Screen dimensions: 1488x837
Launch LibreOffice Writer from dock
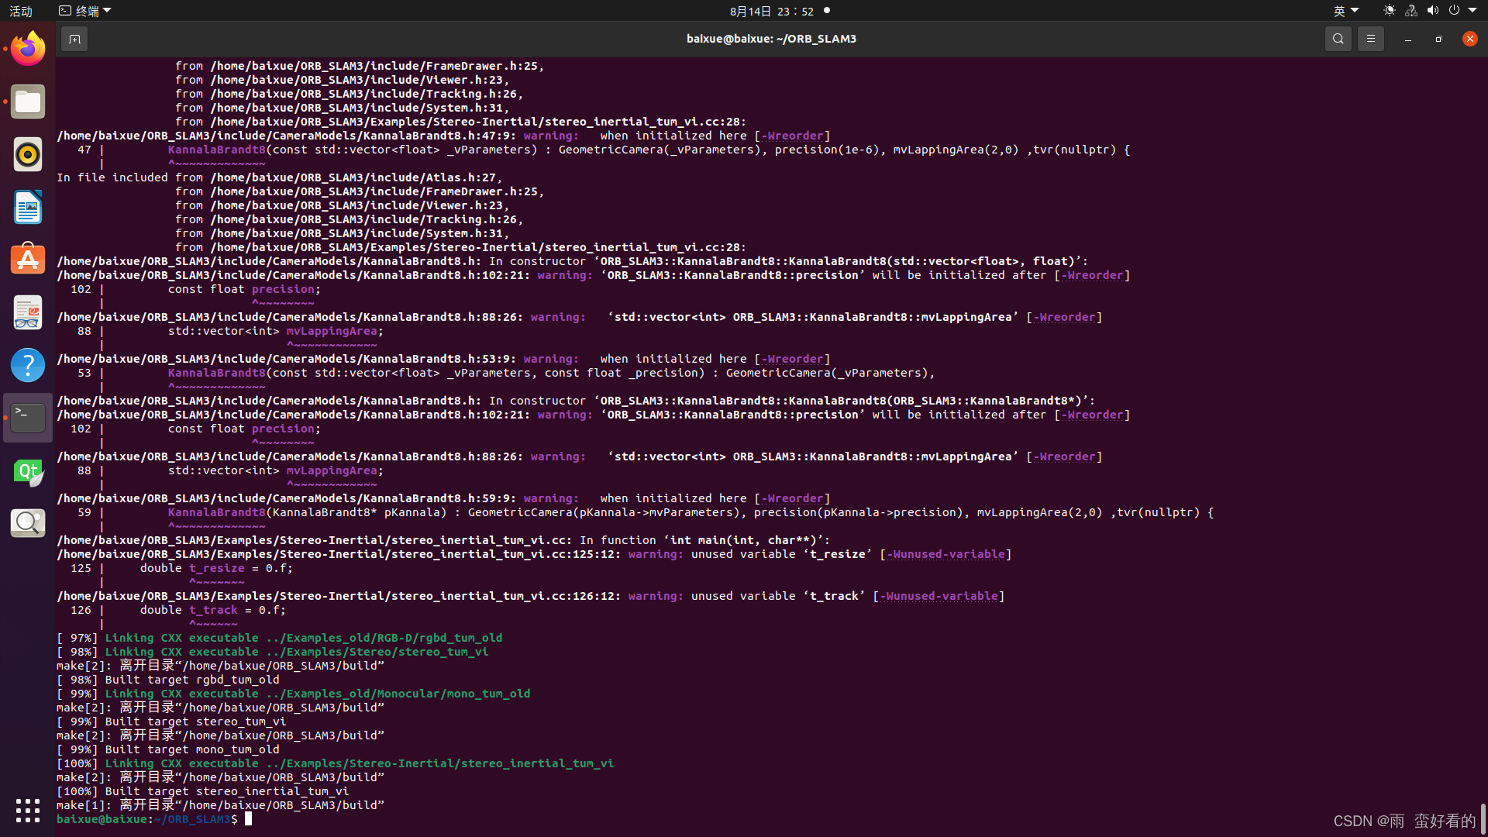pos(28,207)
